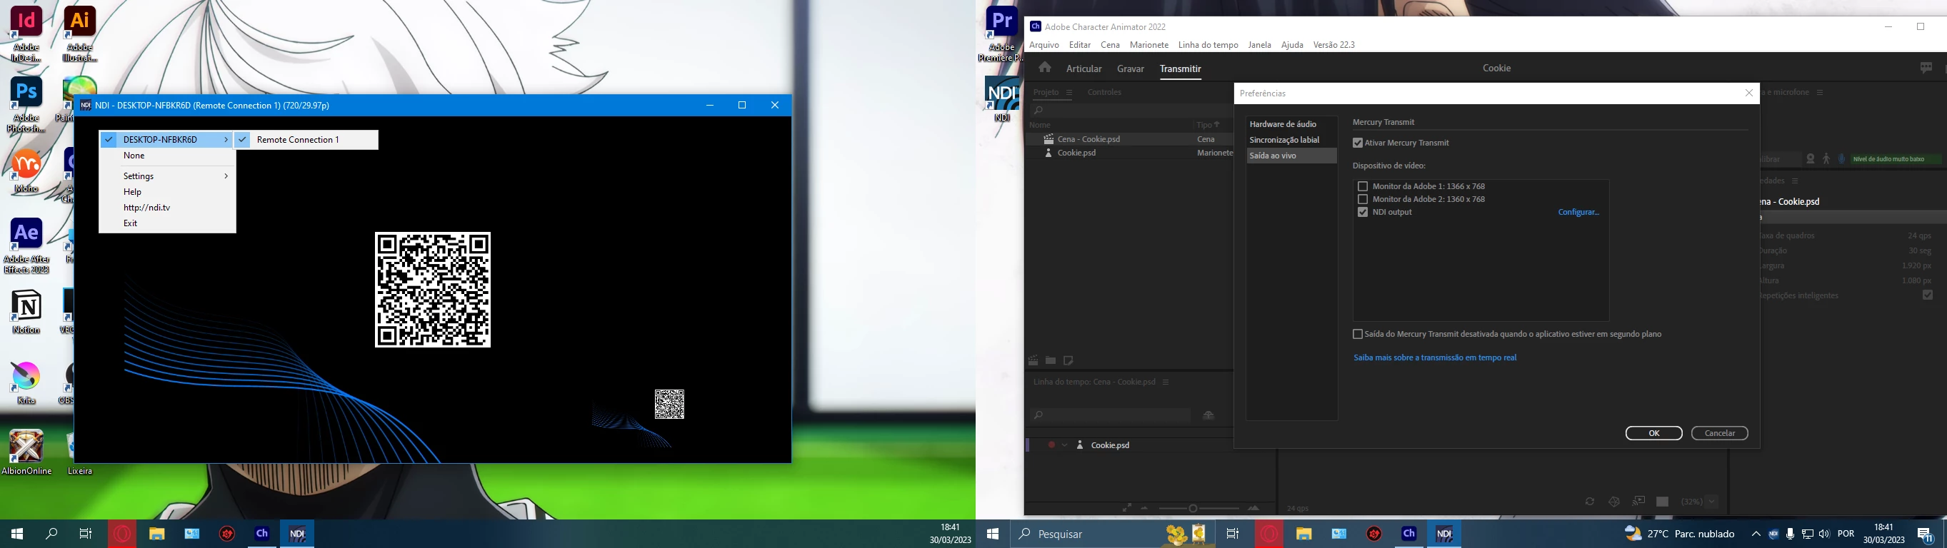Click the new folder icon in Projeto panel
Viewport: 1947px width, 548px height.
tap(1051, 361)
